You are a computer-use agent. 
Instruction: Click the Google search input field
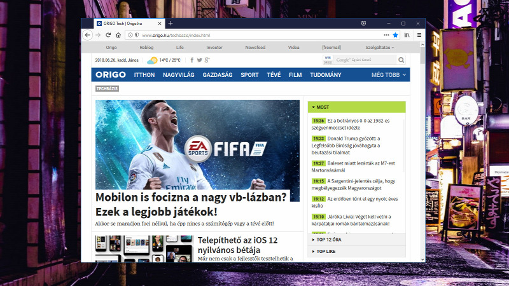pos(365,60)
